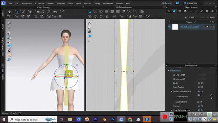218x123 pixels.
Task: Open the Sewing menu
Action: (x=50, y=3)
